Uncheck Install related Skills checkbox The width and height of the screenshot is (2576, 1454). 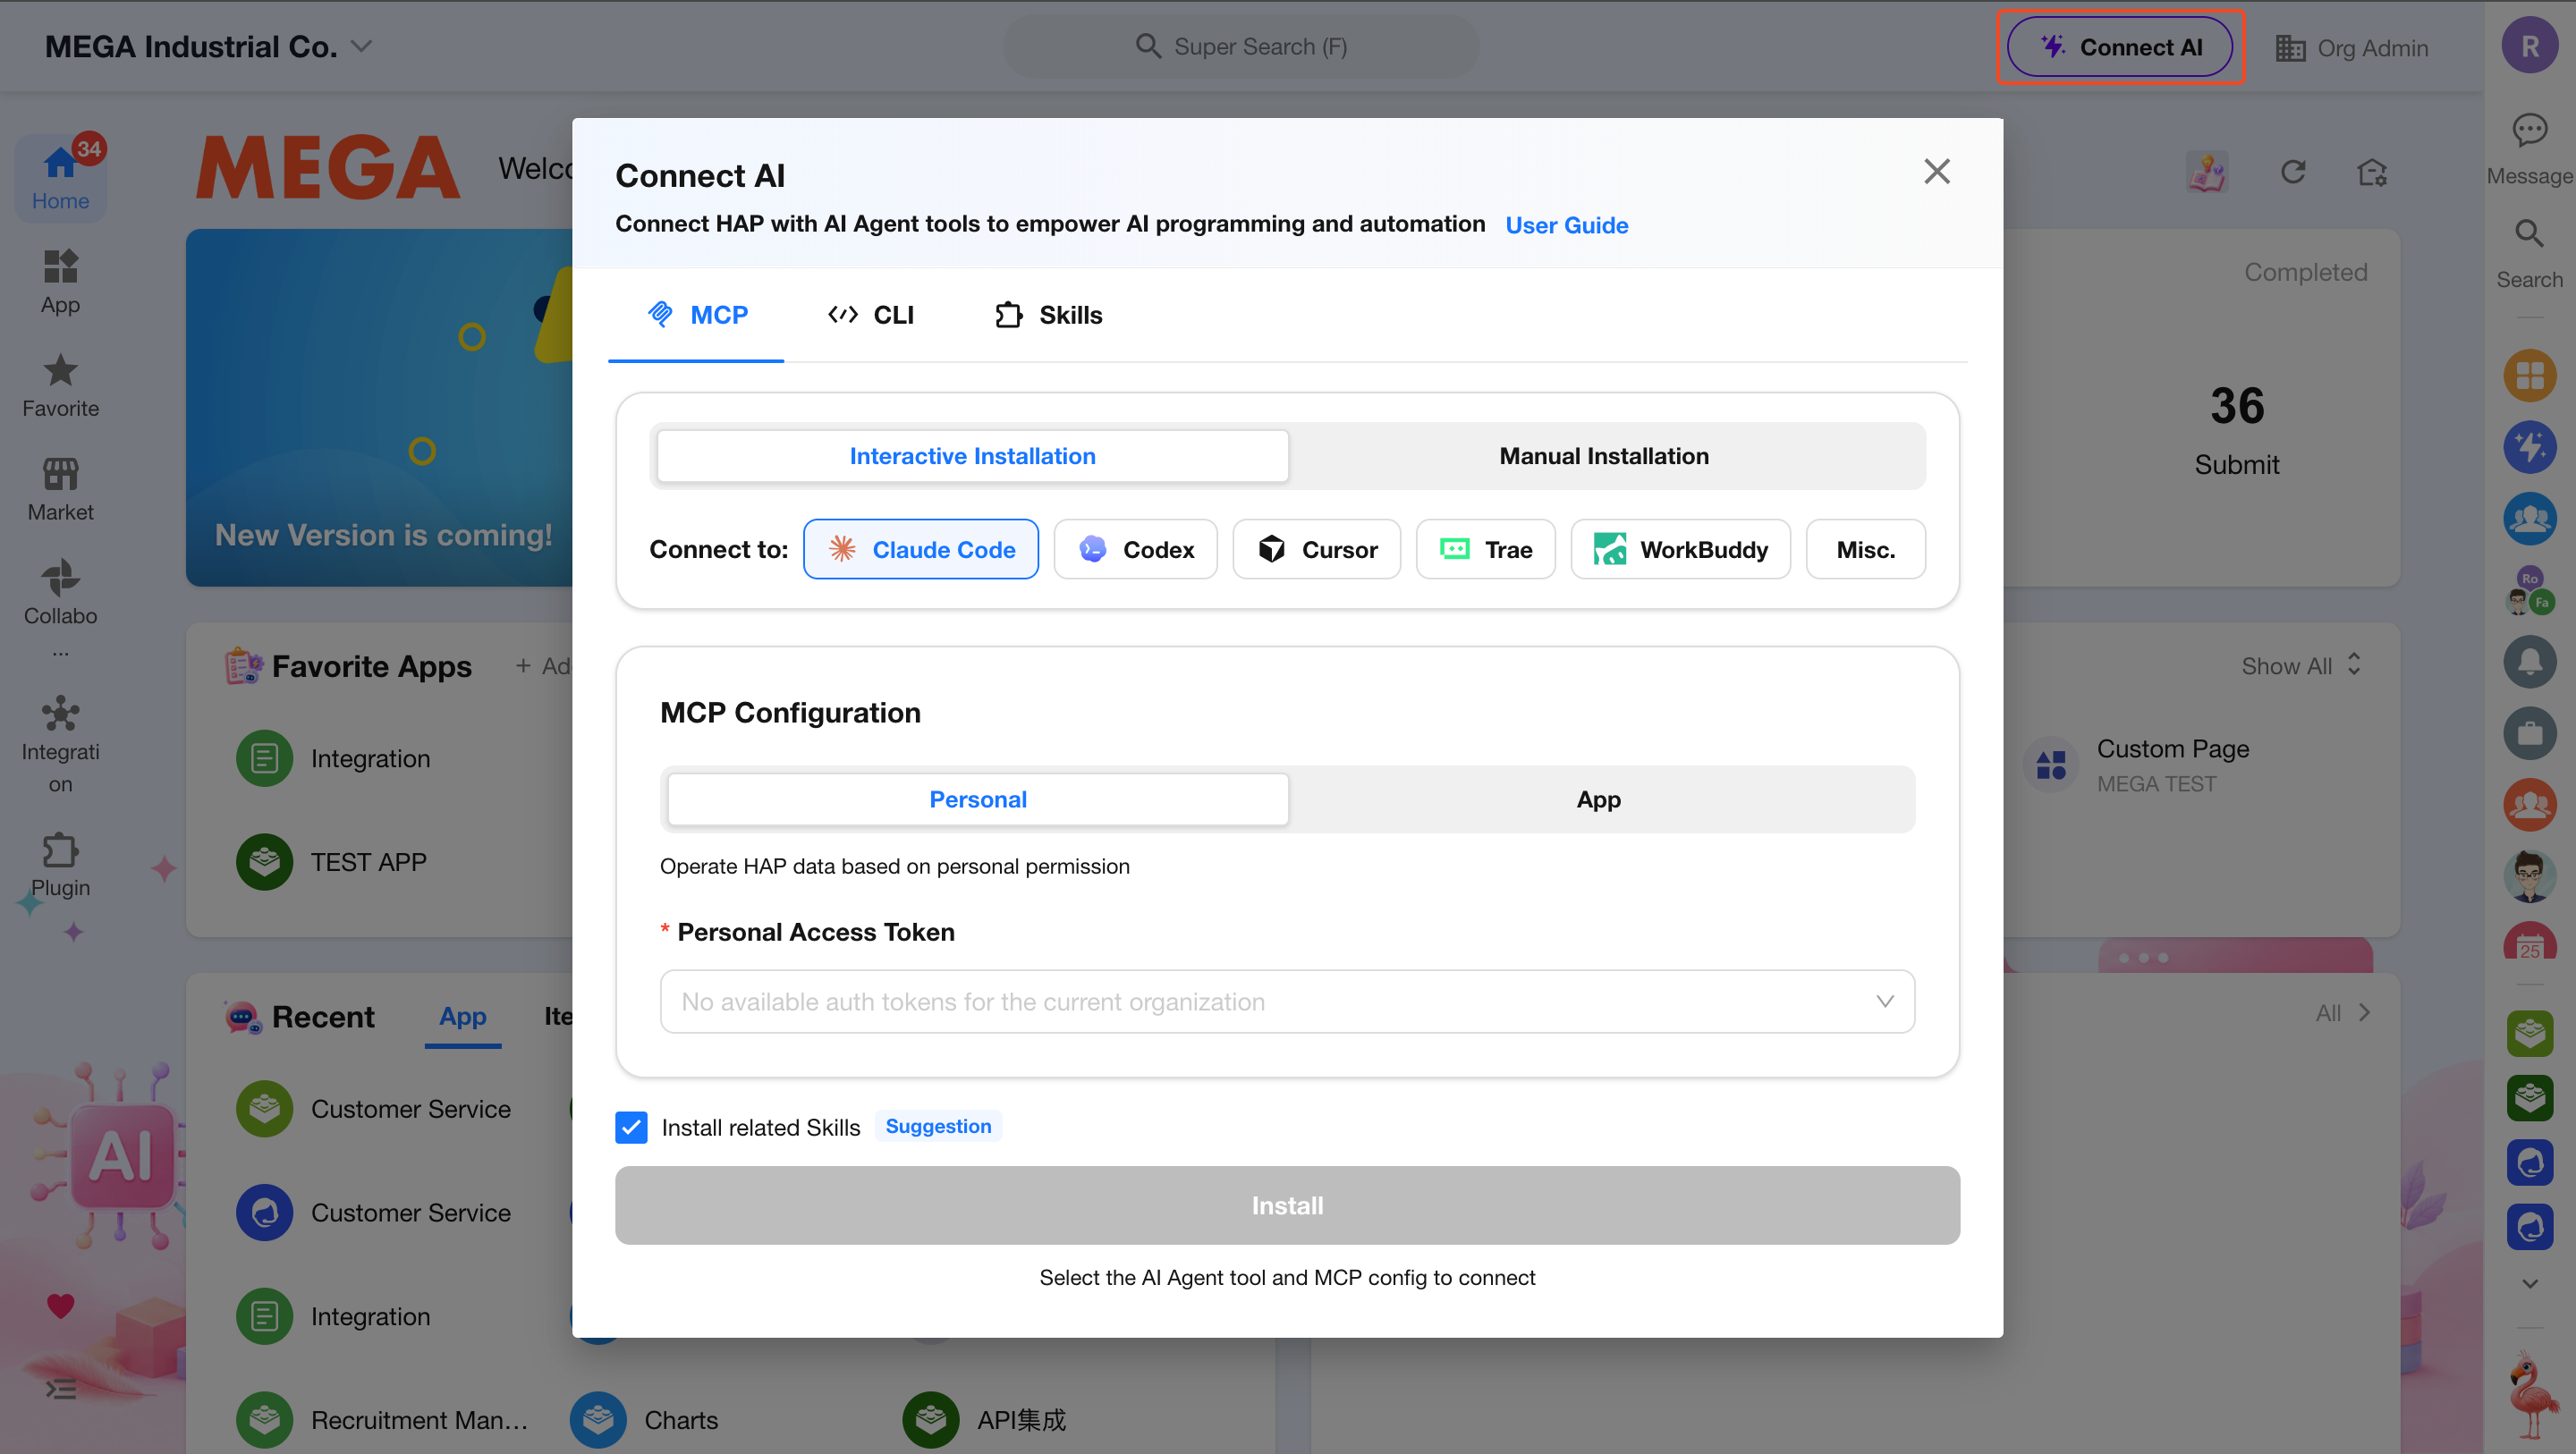click(x=631, y=1127)
